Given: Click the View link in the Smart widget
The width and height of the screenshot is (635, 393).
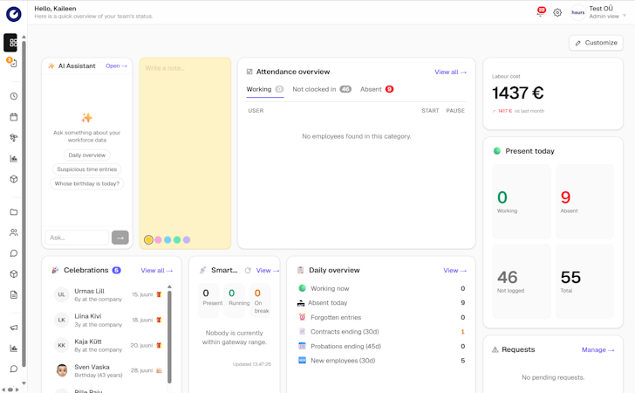Looking at the screenshot, I should click(x=267, y=270).
